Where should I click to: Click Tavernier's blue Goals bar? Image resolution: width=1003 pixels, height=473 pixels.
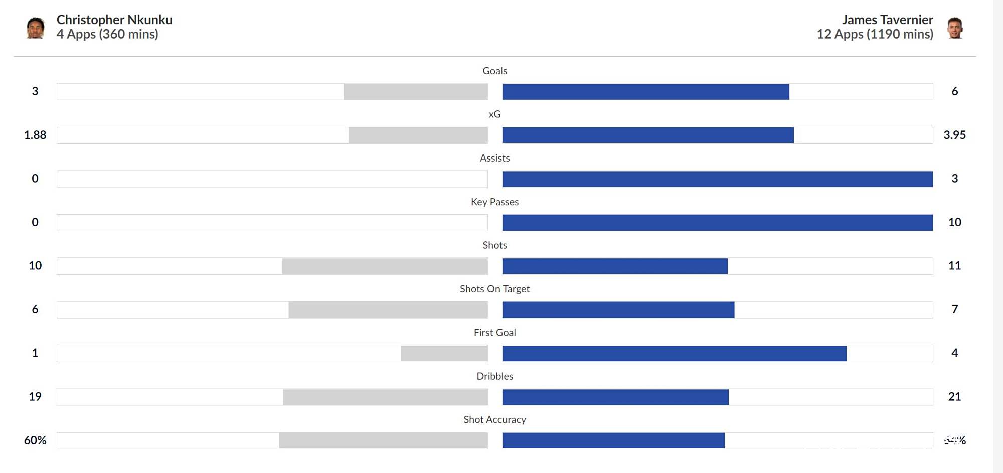645,92
